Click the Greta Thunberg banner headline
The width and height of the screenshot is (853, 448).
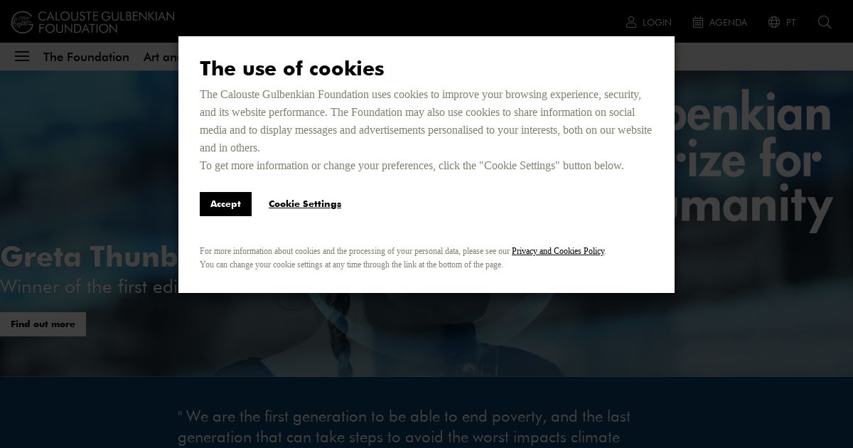(89, 257)
